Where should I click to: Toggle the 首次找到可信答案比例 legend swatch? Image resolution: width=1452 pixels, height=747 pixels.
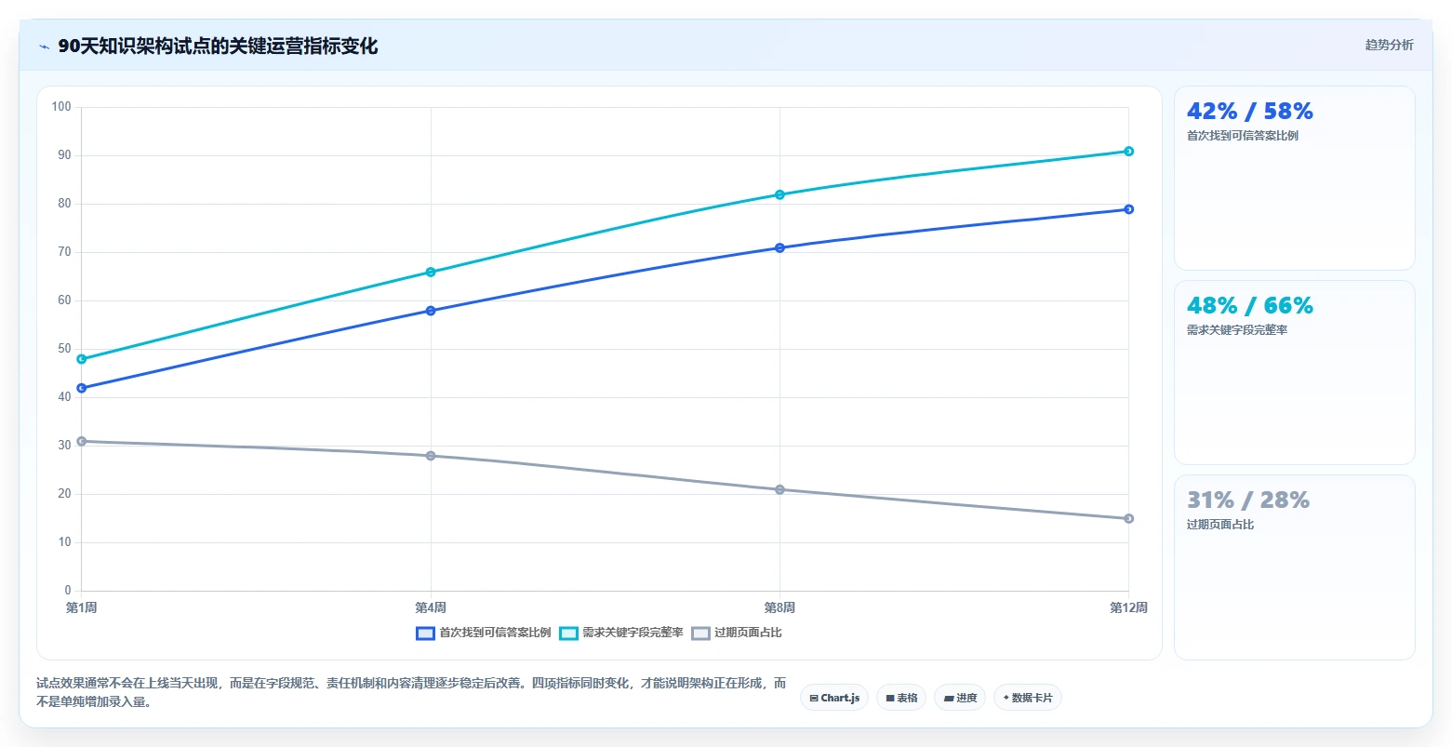425,634
